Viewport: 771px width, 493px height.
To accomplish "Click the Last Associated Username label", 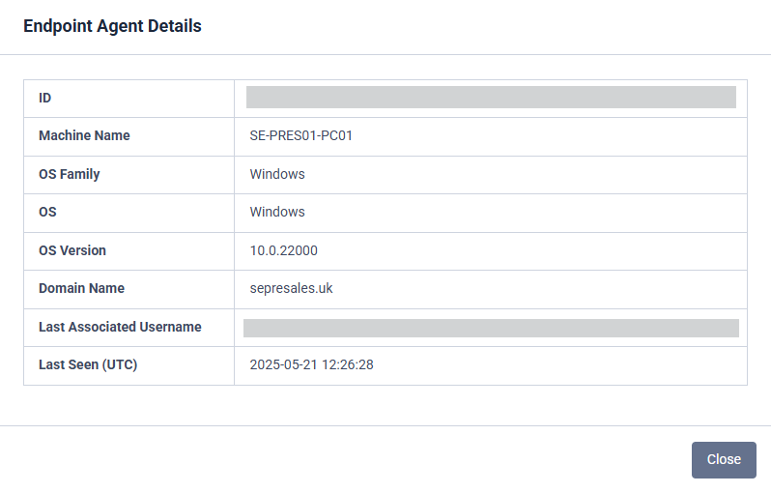I will click(x=120, y=327).
